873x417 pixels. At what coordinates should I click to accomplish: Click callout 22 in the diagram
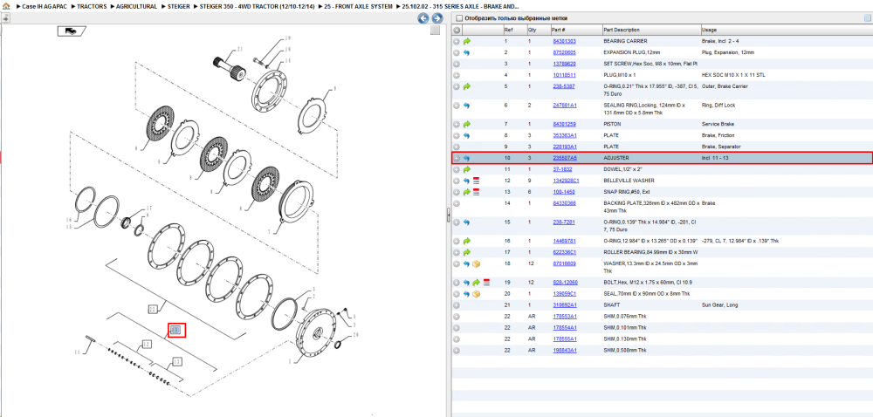coord(153,307)
